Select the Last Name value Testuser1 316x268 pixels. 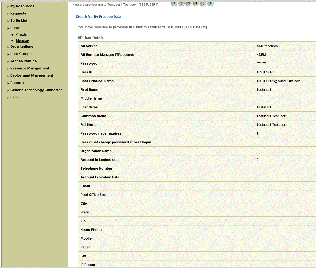[264, 107]
